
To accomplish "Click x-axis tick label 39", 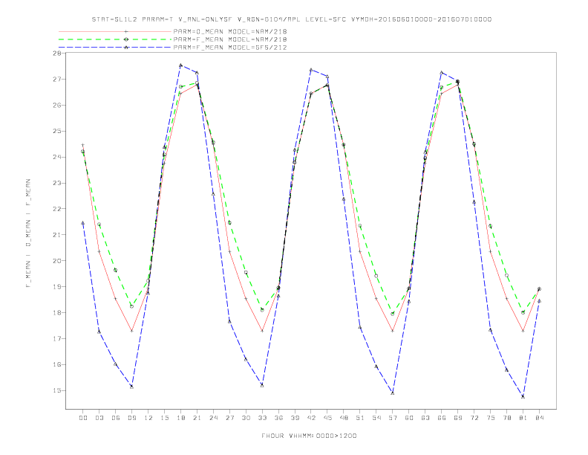I will (295, 418).
